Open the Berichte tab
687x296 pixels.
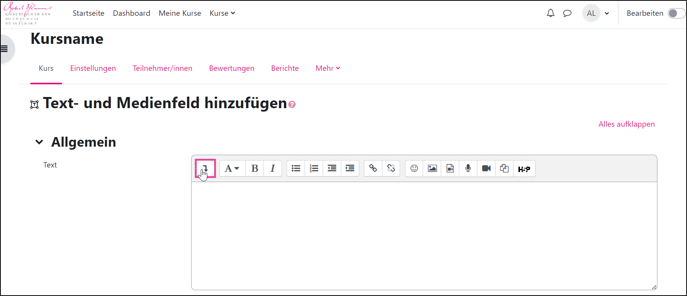285,68
